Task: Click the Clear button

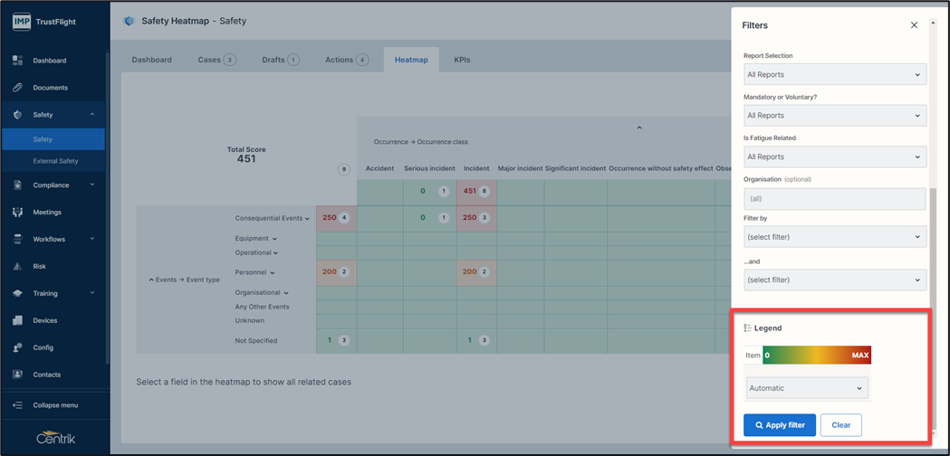Action: pos(840,425)
